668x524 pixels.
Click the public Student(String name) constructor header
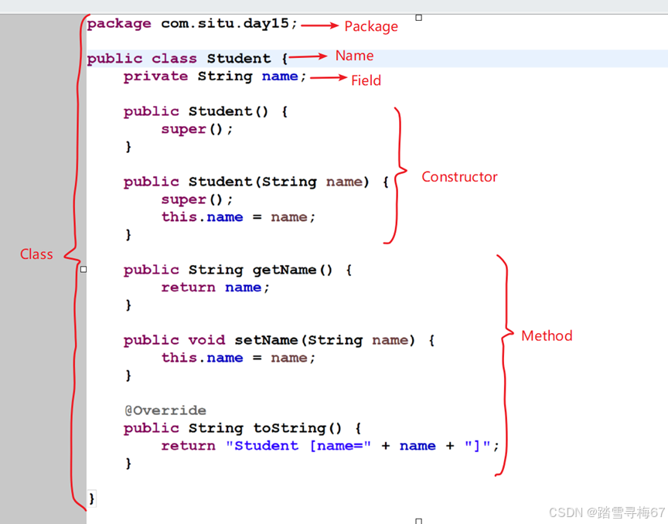[256, 182]
